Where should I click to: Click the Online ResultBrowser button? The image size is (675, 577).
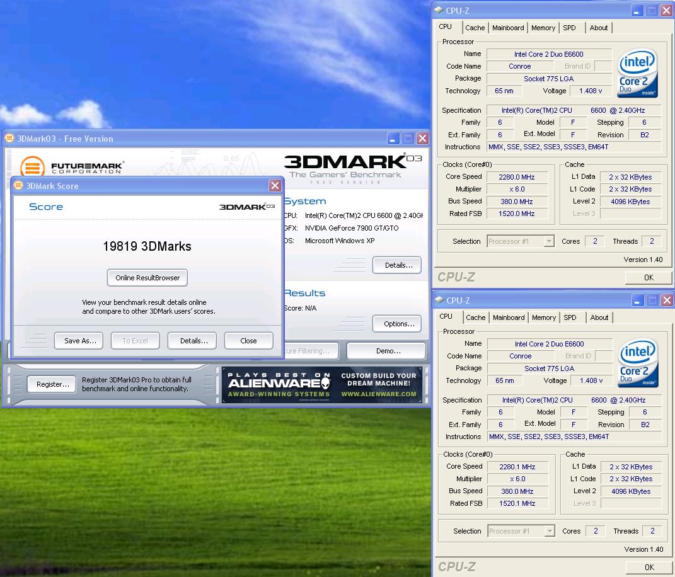(147, 278)
